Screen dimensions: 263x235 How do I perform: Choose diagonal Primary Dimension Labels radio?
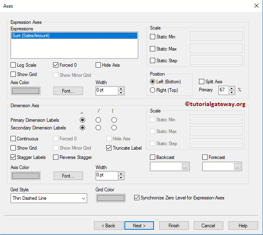pos(98,120)
